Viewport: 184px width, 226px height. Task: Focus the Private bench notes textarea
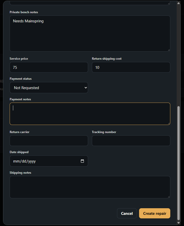click(90, 34)
